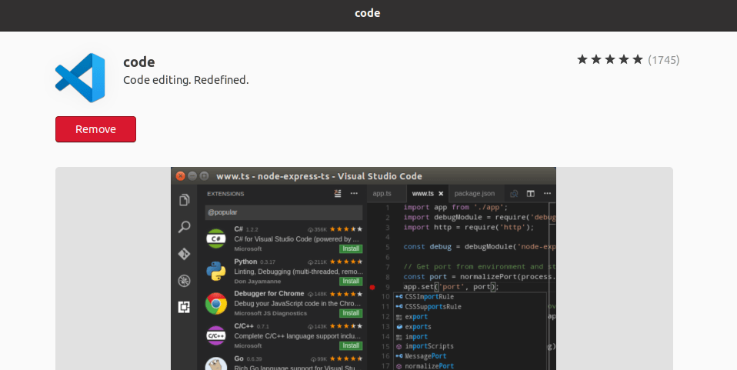Click the EXTENSIONS panel heading in preview
Screen dimensions: 737x370
coord(225,194)
